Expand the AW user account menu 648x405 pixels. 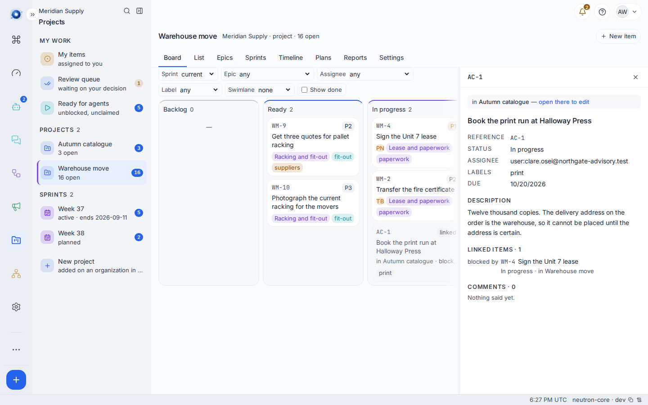628,12
